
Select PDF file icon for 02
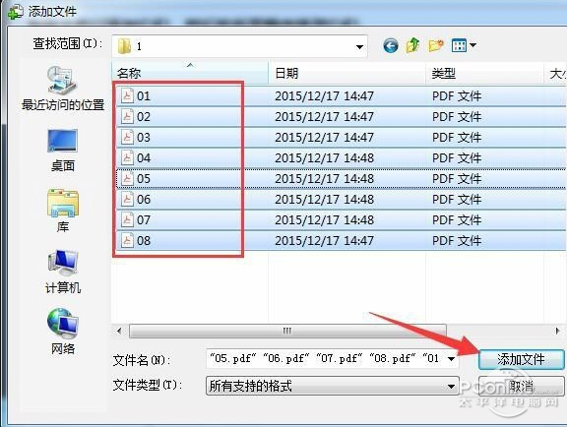coord(127,116)
